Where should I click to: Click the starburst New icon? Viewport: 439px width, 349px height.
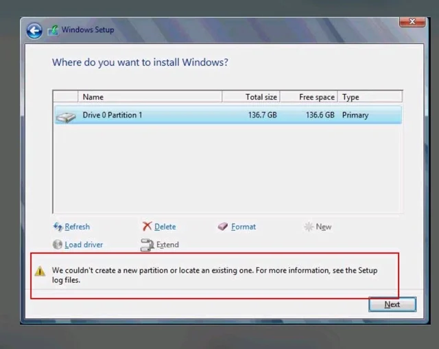pyautogui.click(x=309, y=227)
